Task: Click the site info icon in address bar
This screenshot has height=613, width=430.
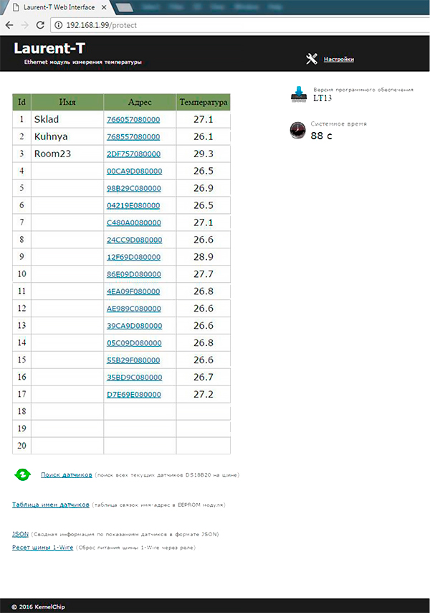Action: click(x=58, y=24)
